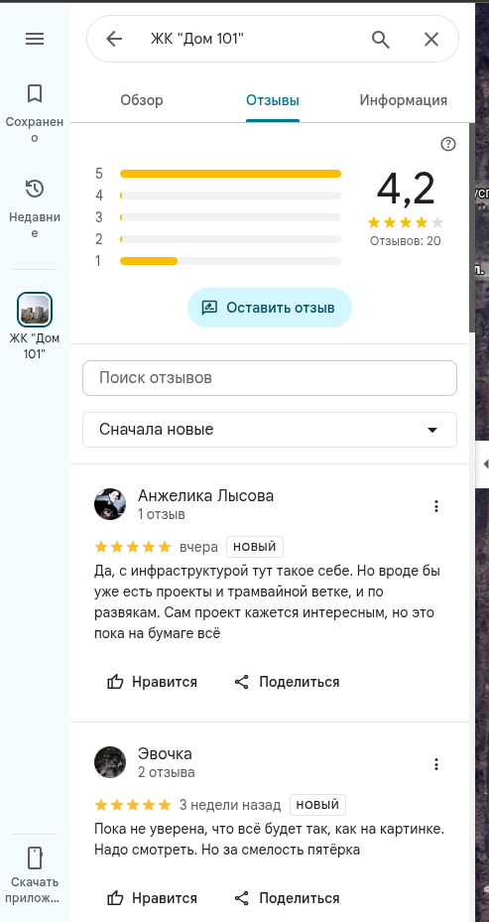The height and width of the screenshot is (922, 489).
Task: Focus the Поиск отзывов field
Action: [270, 378]
